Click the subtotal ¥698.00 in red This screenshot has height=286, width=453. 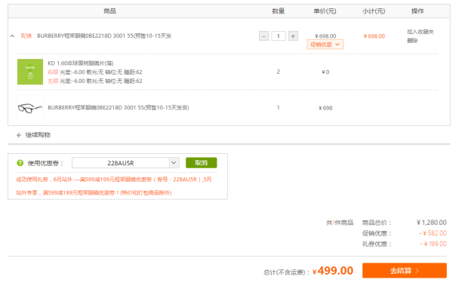point(374,36)
